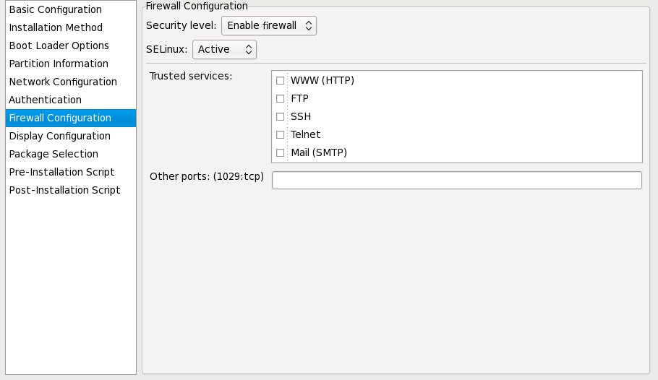Open the Package Selection page

point(54,154)
